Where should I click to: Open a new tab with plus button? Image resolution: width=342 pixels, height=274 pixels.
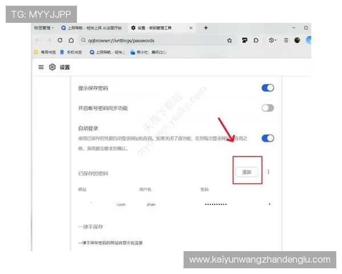pyautogui.click(x=206, y=28)
